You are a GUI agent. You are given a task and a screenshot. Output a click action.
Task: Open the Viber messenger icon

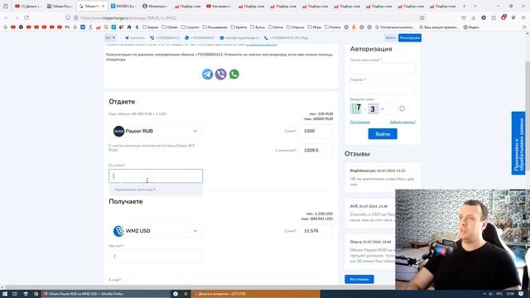pyautogui.click(x=221, y=74)
